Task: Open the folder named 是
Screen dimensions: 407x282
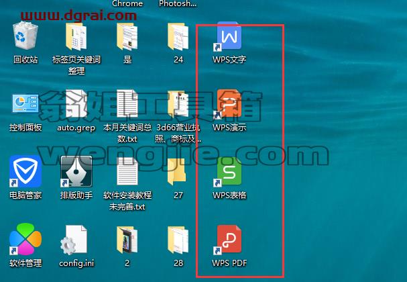Action: click(x=127, y=36)
